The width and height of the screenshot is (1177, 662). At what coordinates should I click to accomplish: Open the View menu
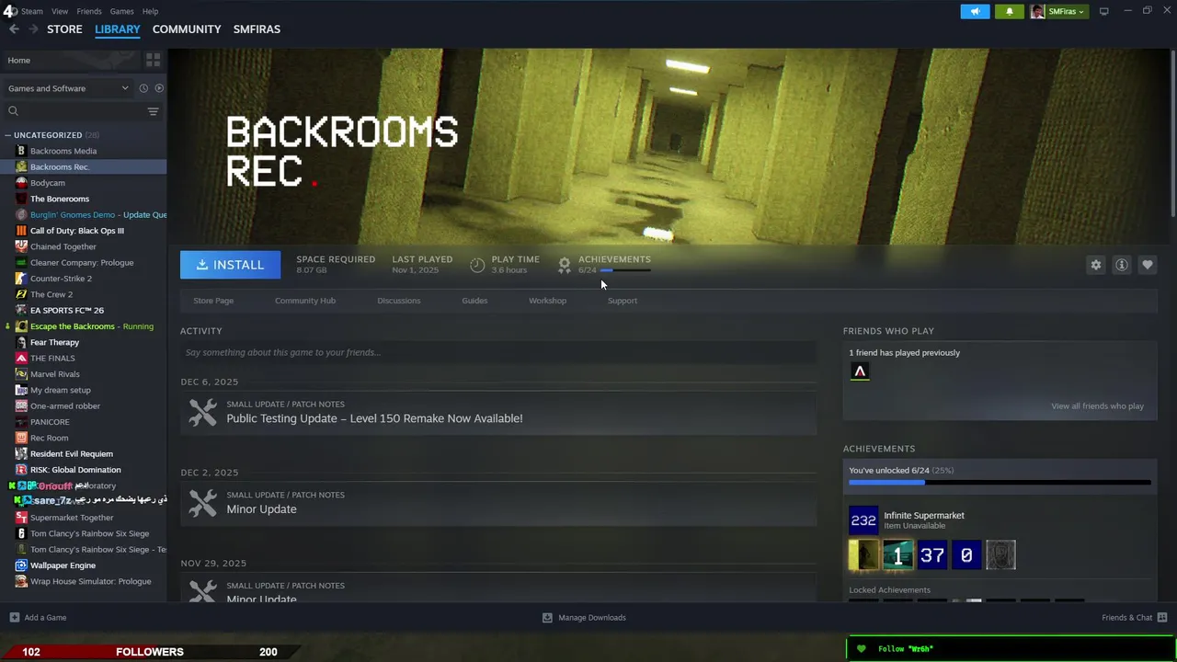(x=60, y=11)
